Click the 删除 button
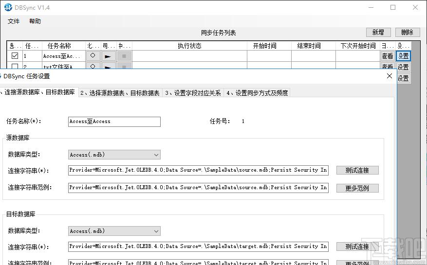 coord(408,32)
